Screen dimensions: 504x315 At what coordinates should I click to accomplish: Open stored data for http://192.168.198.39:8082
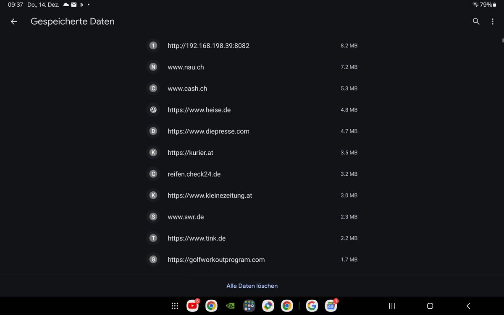tap(252, 45)
